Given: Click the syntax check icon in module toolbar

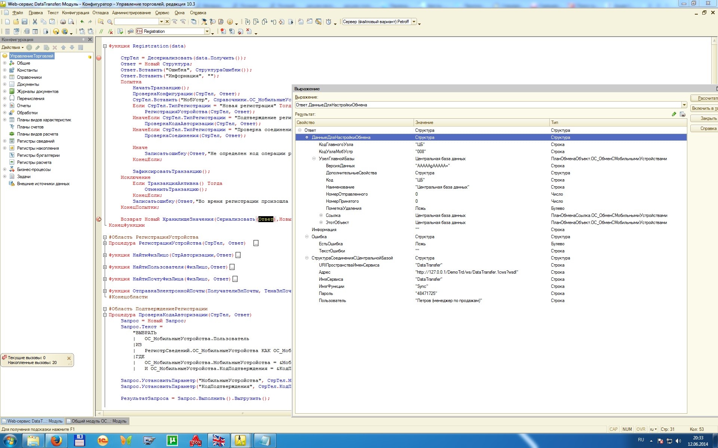Looking at the screenshot, I should (x=120, y=31).
